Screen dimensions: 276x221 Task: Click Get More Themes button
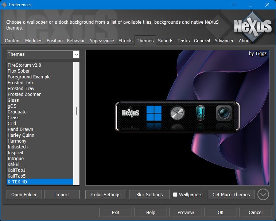tap(231, 195)
